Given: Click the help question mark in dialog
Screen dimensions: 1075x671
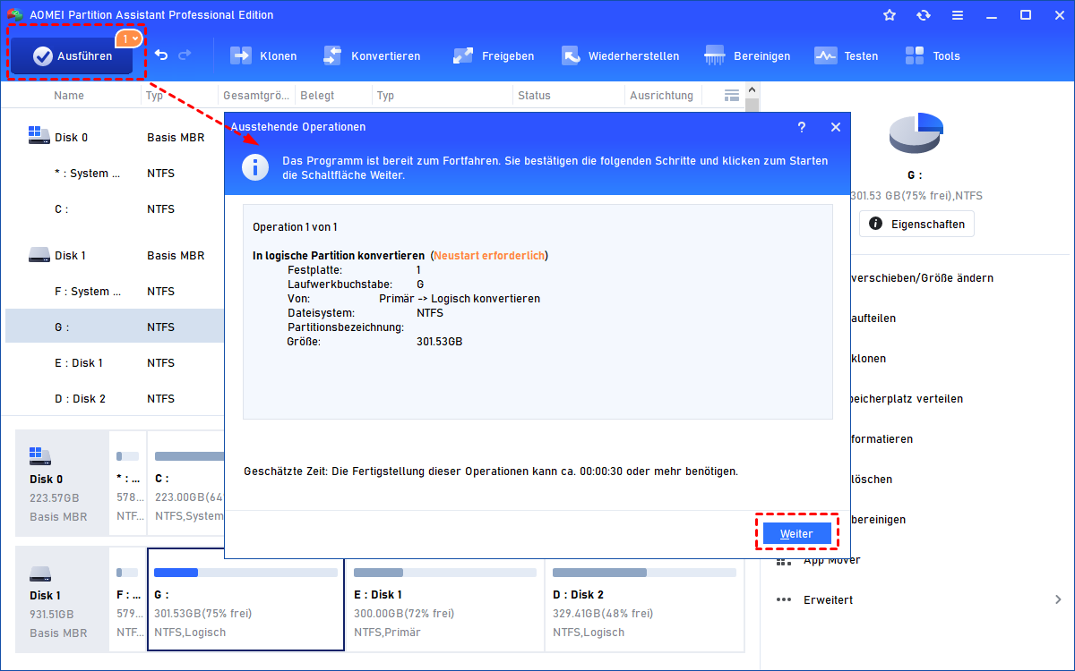Looking at the screenshot, I should [802, 127].
